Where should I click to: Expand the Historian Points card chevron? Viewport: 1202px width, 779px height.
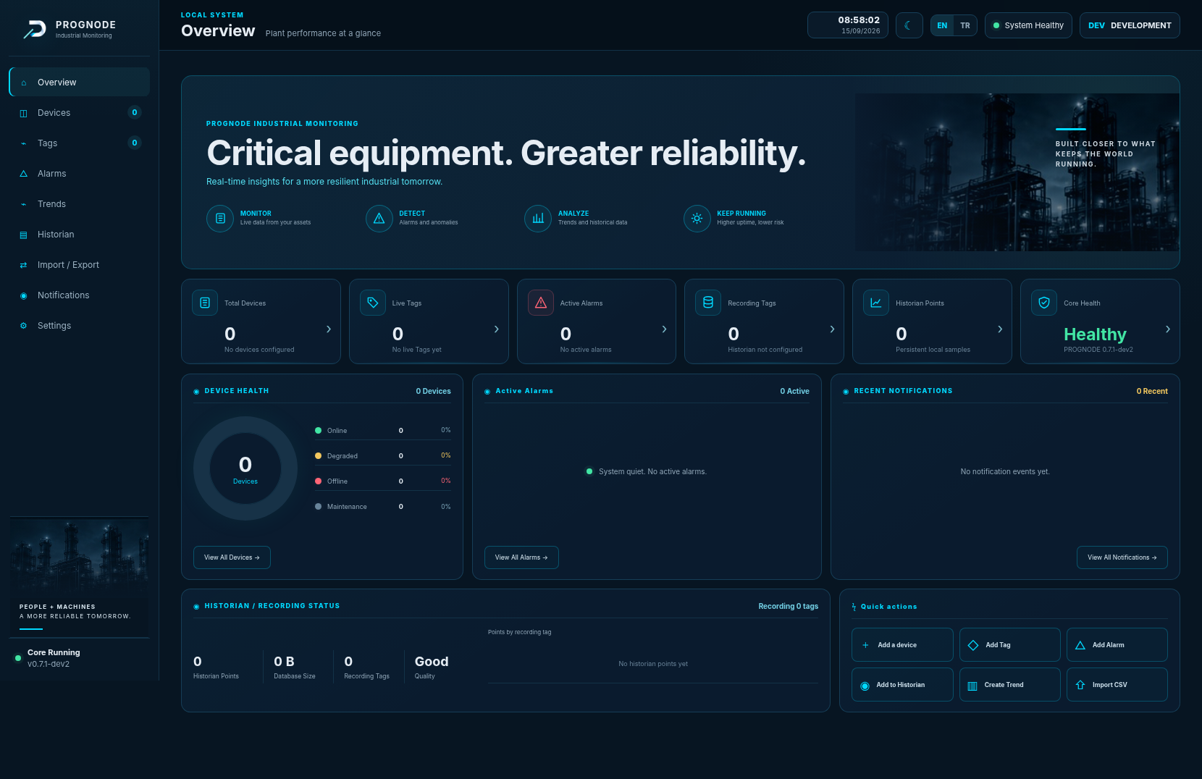(1000, 329)
